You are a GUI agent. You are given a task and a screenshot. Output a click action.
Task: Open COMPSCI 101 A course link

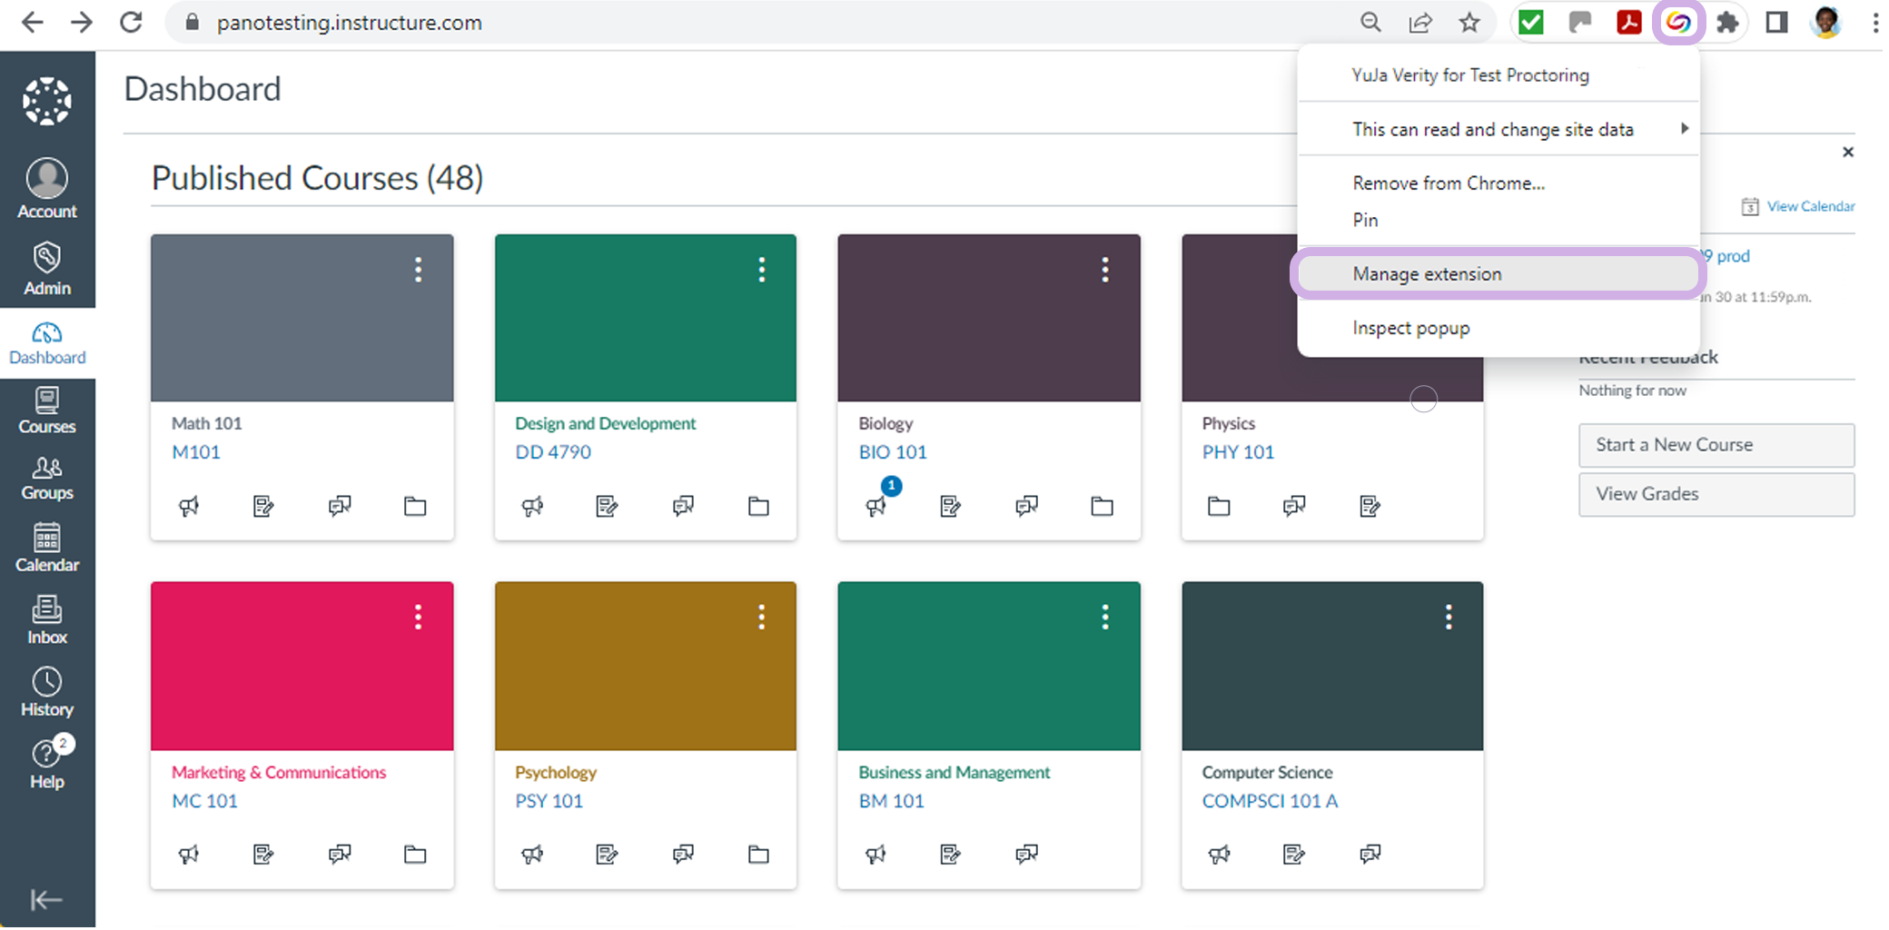pos(1270,801)
